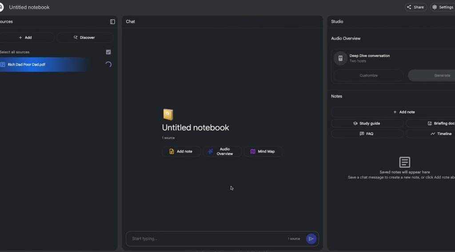Screen dimensions: 455x252
Task: Open Mind Map
Action: pyautogui.click(x=263, y=152)
